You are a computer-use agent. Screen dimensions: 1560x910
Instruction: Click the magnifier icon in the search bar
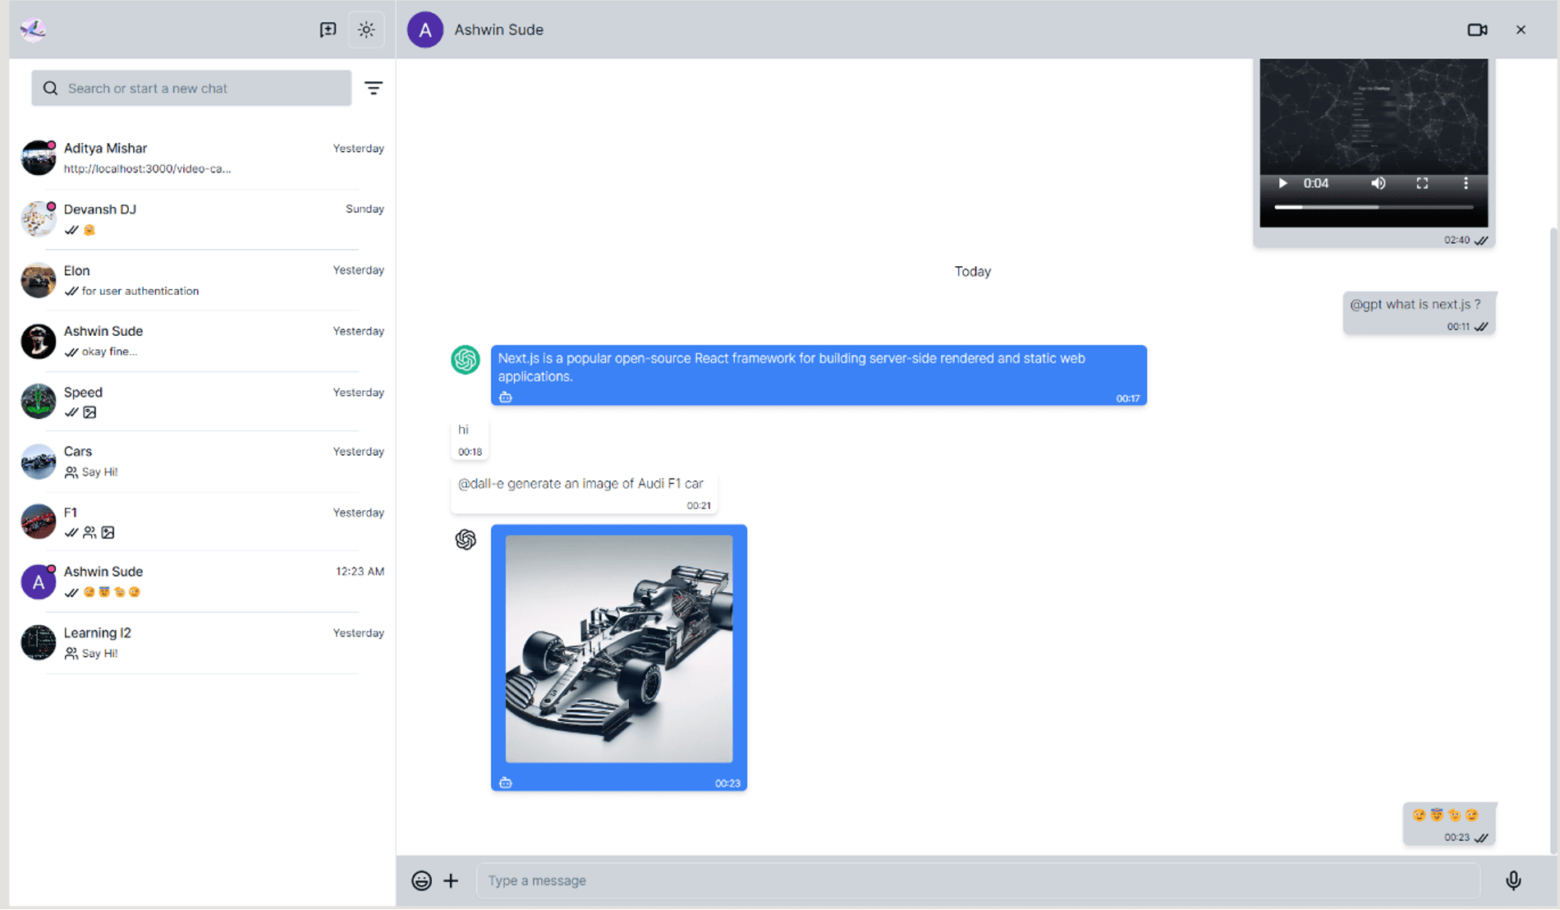click(50, 87)
